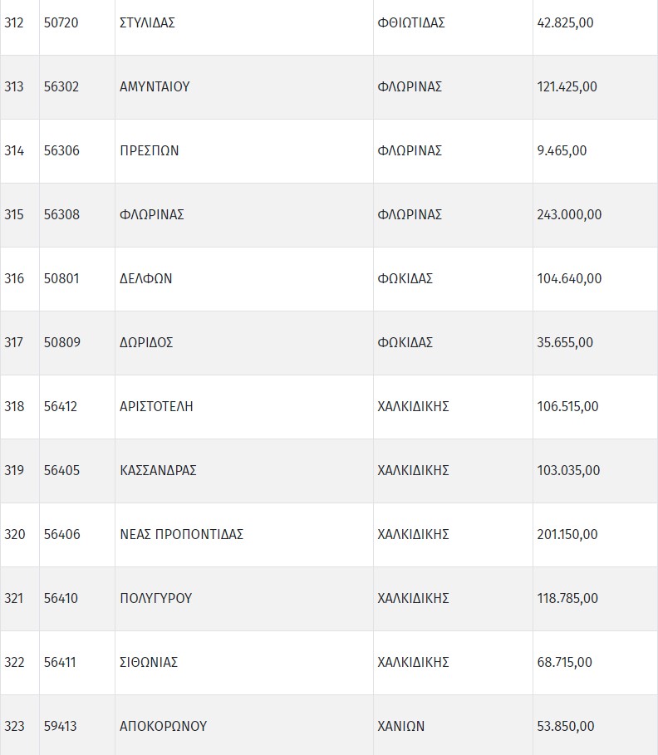Click the ΑΜΥΝΤΑΙΟΥ municipality cell
Image resolution: width=658 pixels, height=755 pixels.
coord(155,86)
